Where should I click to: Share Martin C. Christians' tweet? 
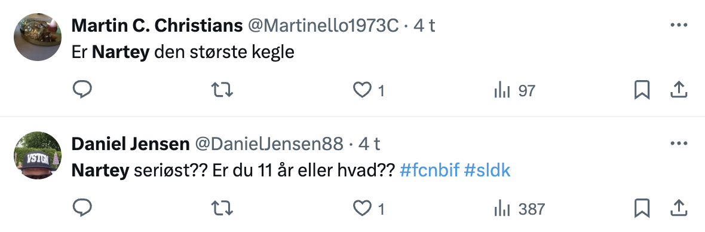[x=679, y=90]
